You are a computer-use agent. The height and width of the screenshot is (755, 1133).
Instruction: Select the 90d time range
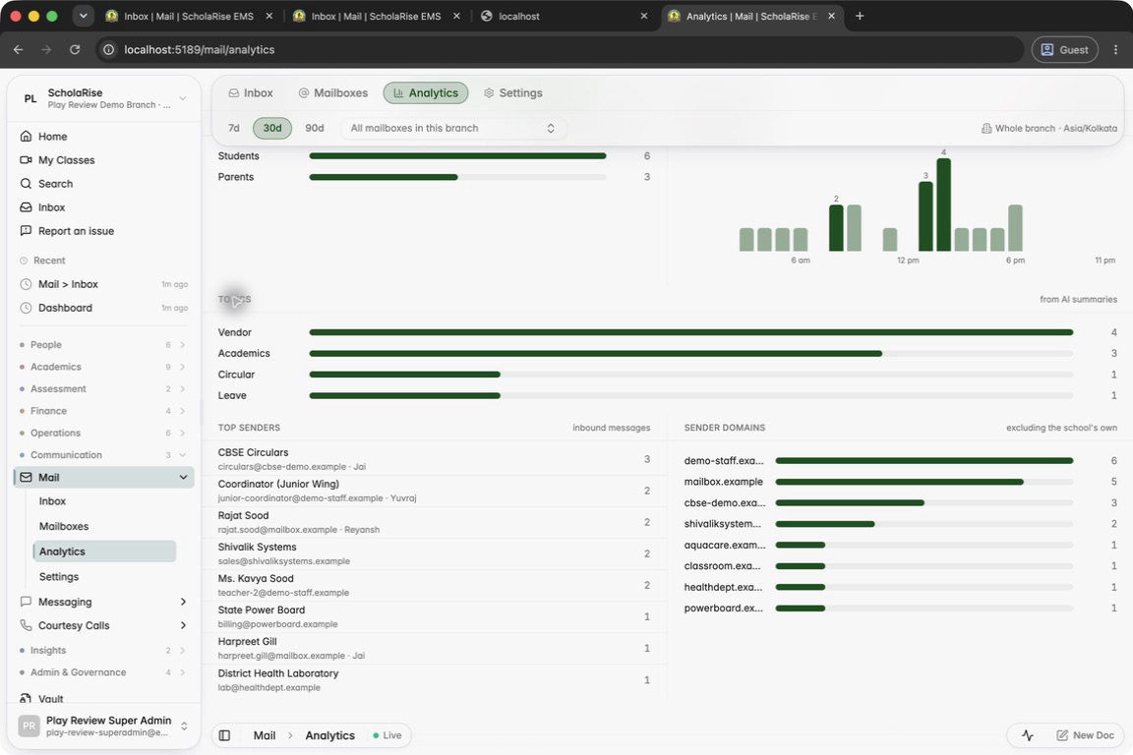coord(315,128)
